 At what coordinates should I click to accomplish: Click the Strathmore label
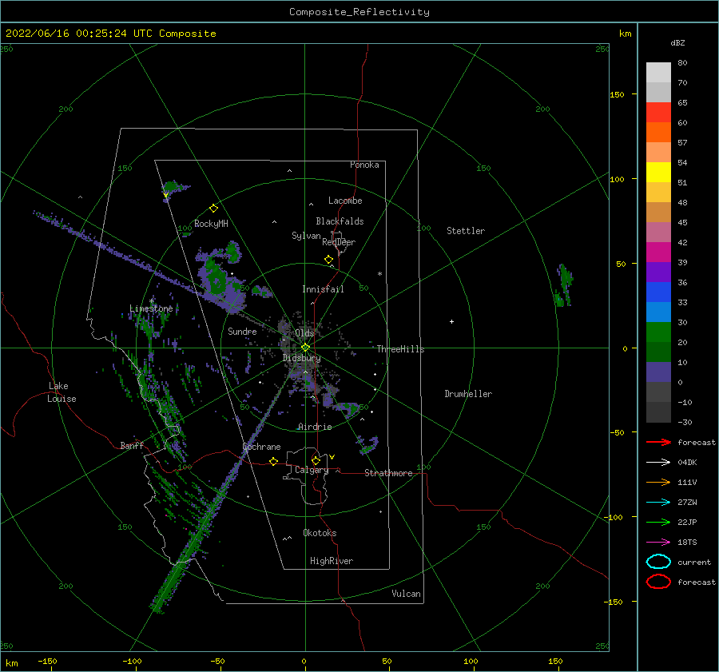[x=388, y=473]
